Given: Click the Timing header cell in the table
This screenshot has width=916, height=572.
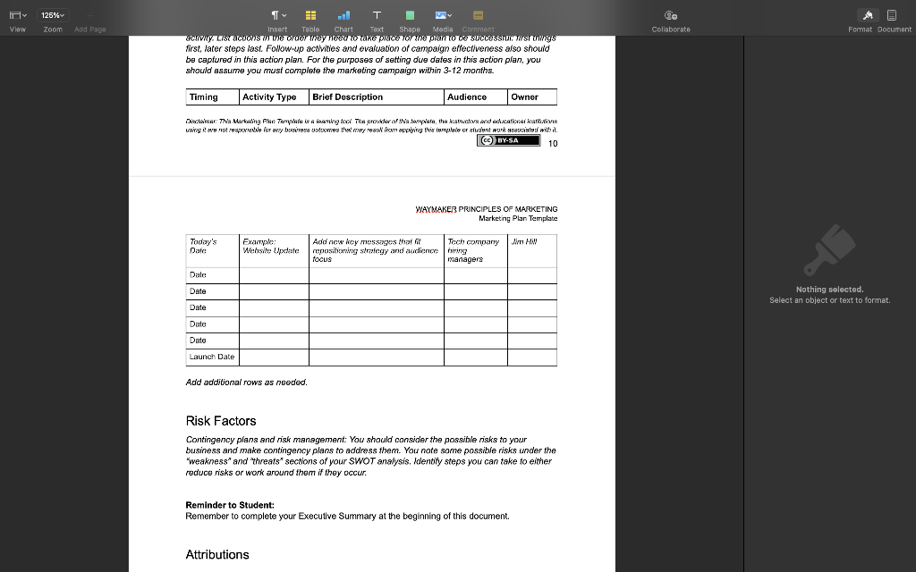Looking at the screenshot, I should click(x=206, y=97).
